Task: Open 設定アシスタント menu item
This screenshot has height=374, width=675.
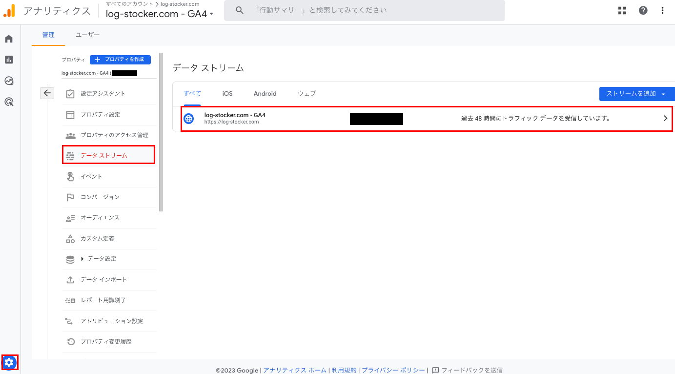Action: (103, 94)
